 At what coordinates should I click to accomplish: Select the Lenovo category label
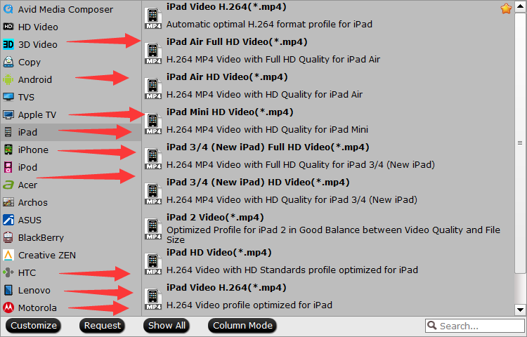pyautogui.click(x=34, y=291)
